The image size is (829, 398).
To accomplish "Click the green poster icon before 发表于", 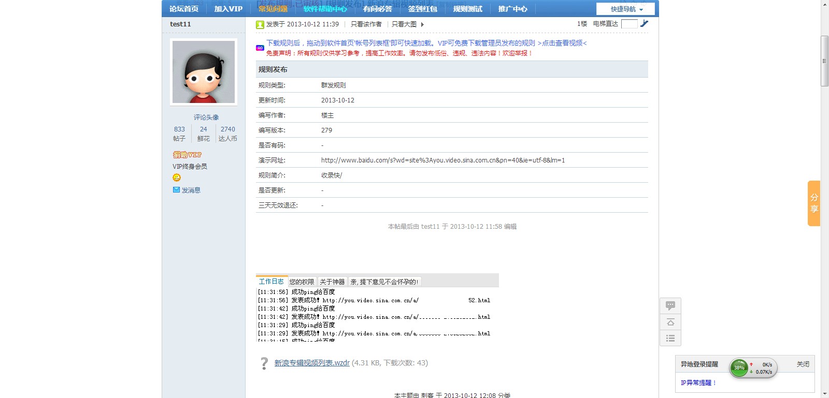I will (260, 24).
